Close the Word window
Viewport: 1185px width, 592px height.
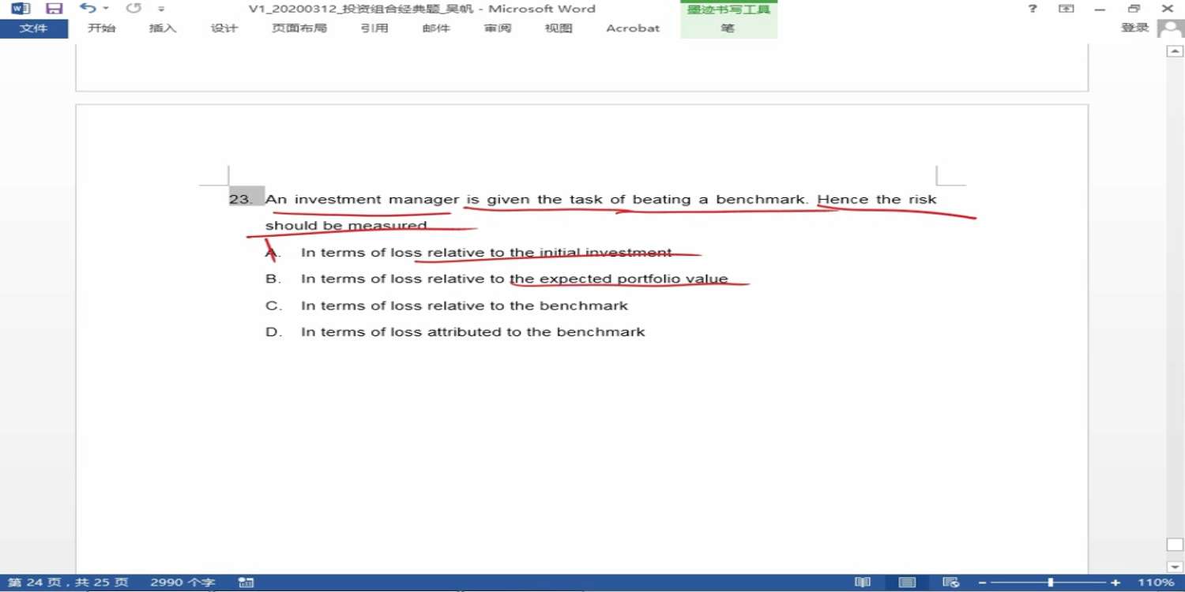click(x=1168, y=9)
